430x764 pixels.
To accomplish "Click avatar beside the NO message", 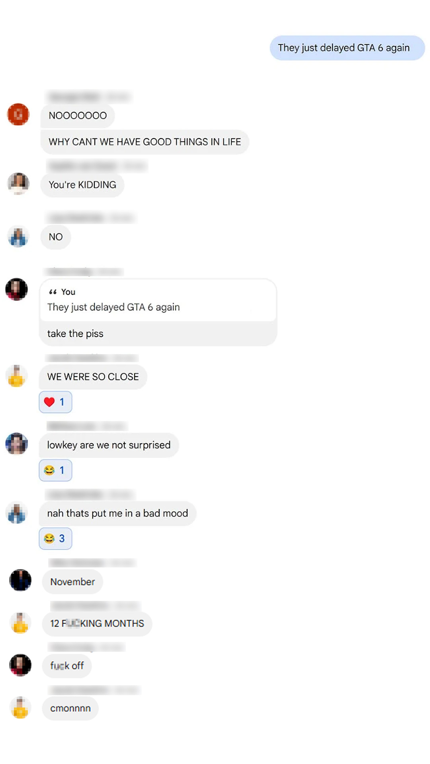I will tap(18, 236).
